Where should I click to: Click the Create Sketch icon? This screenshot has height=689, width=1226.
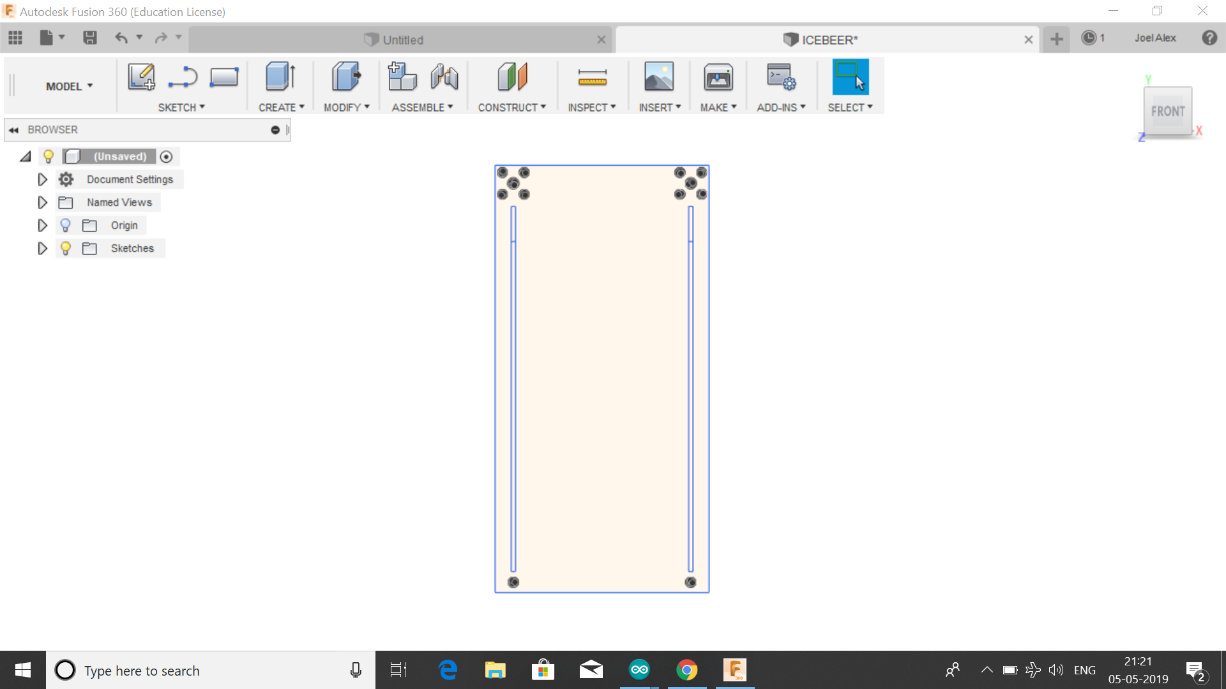tap(141, 77)
